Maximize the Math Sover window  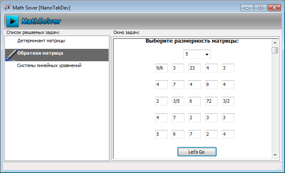click(x=260, y=8)
